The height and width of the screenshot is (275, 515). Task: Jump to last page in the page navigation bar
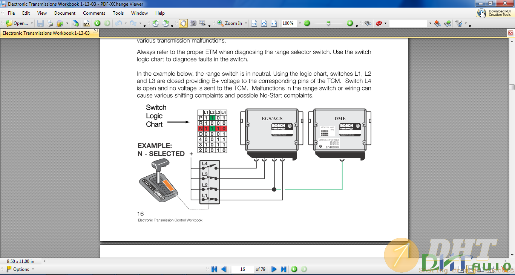coord(284,269)
